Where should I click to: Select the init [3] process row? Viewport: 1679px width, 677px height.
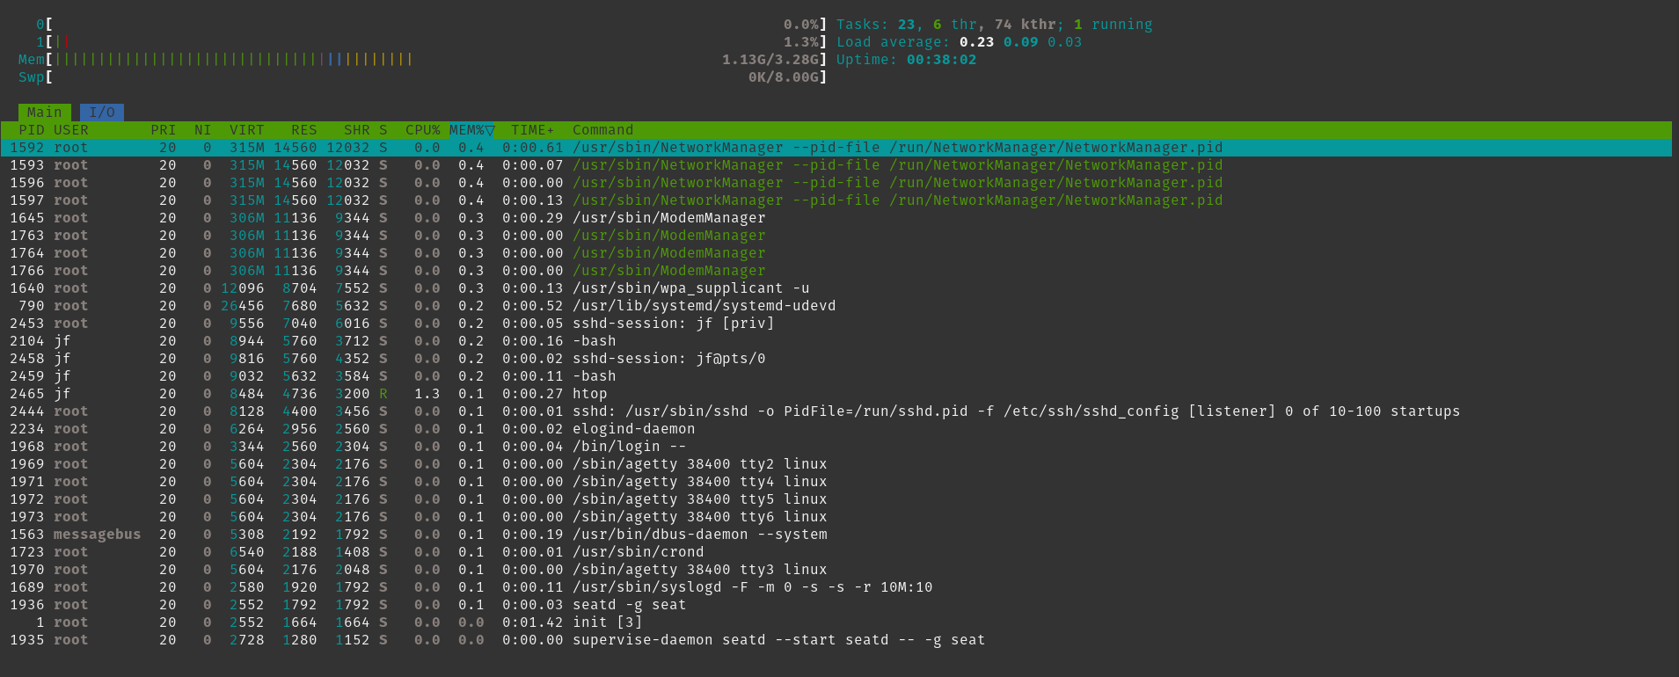[x=607, y=622]
